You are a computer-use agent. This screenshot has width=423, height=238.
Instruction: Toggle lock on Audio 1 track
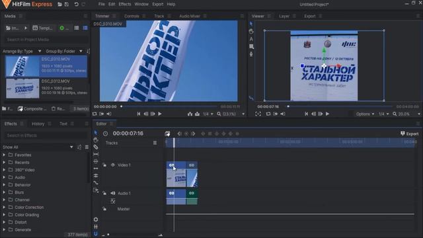[x=104, y=193]
